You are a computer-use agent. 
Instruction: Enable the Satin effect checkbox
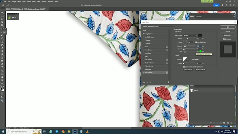pyautogui.click(x=143, y=56)
